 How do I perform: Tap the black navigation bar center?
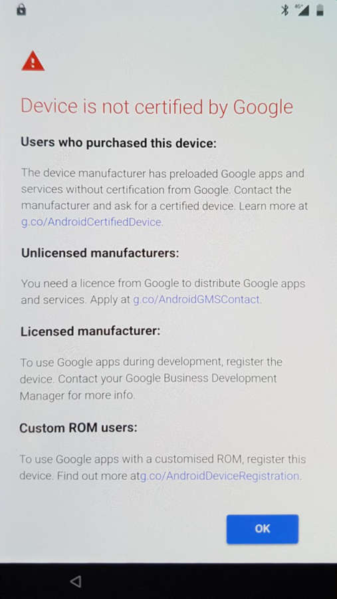tap(168, 581)
